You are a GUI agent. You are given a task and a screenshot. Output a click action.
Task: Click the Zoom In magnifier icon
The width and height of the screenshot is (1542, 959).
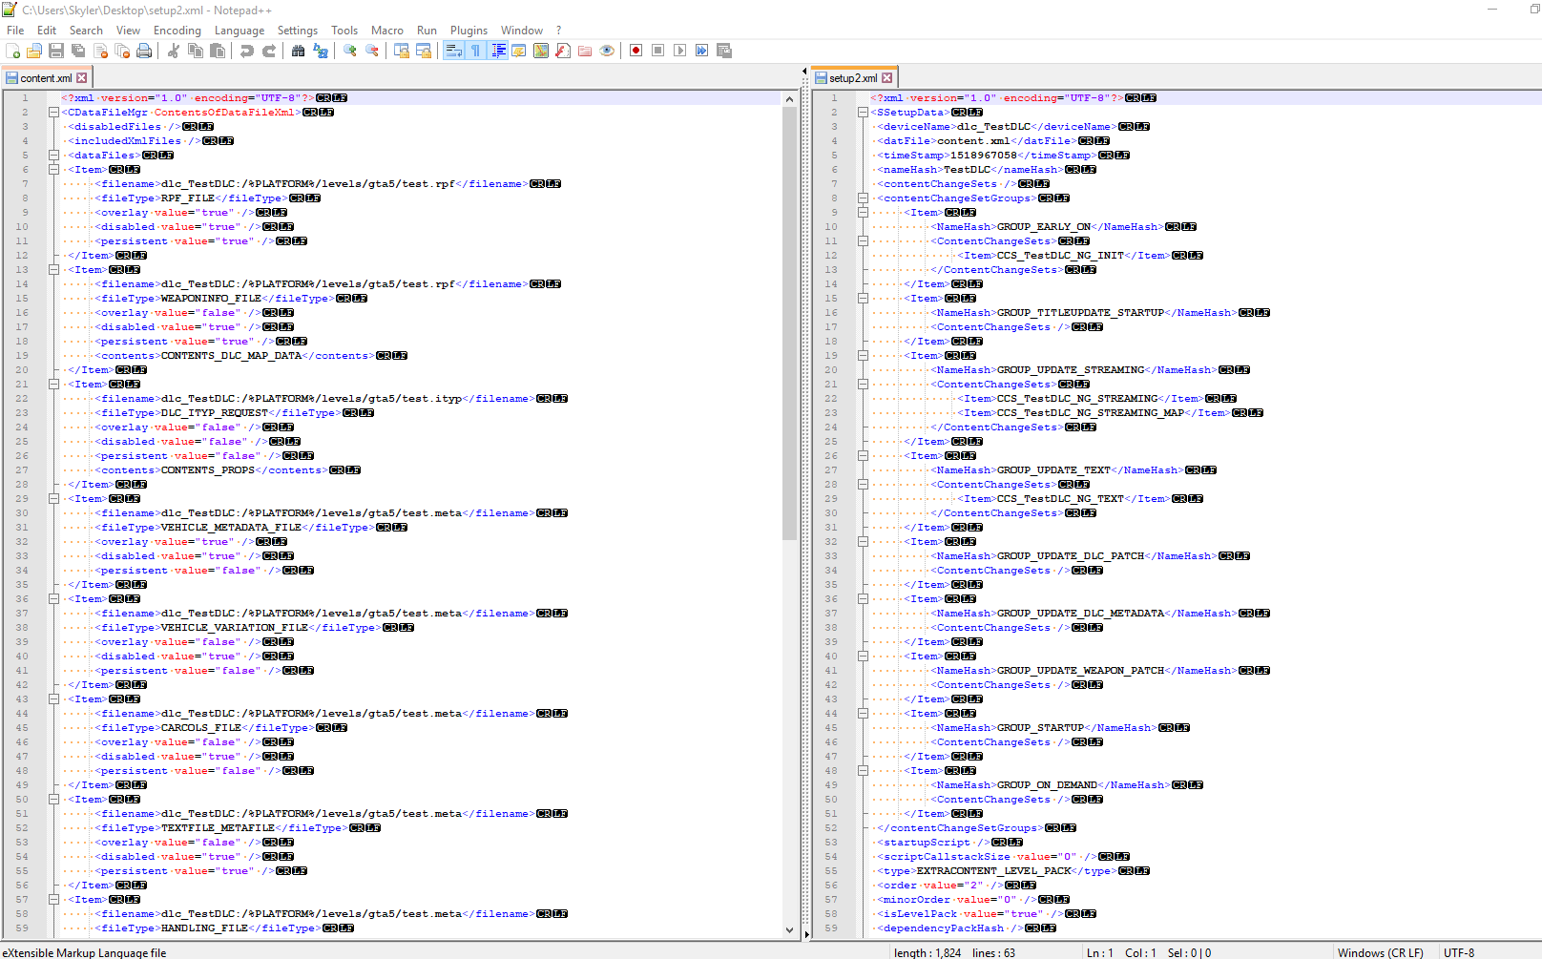coord(350,51)
